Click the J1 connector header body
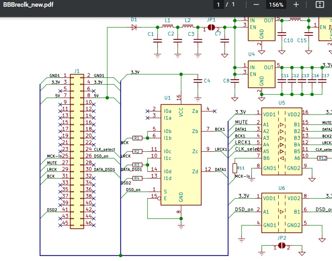 (x=77, y=151)
